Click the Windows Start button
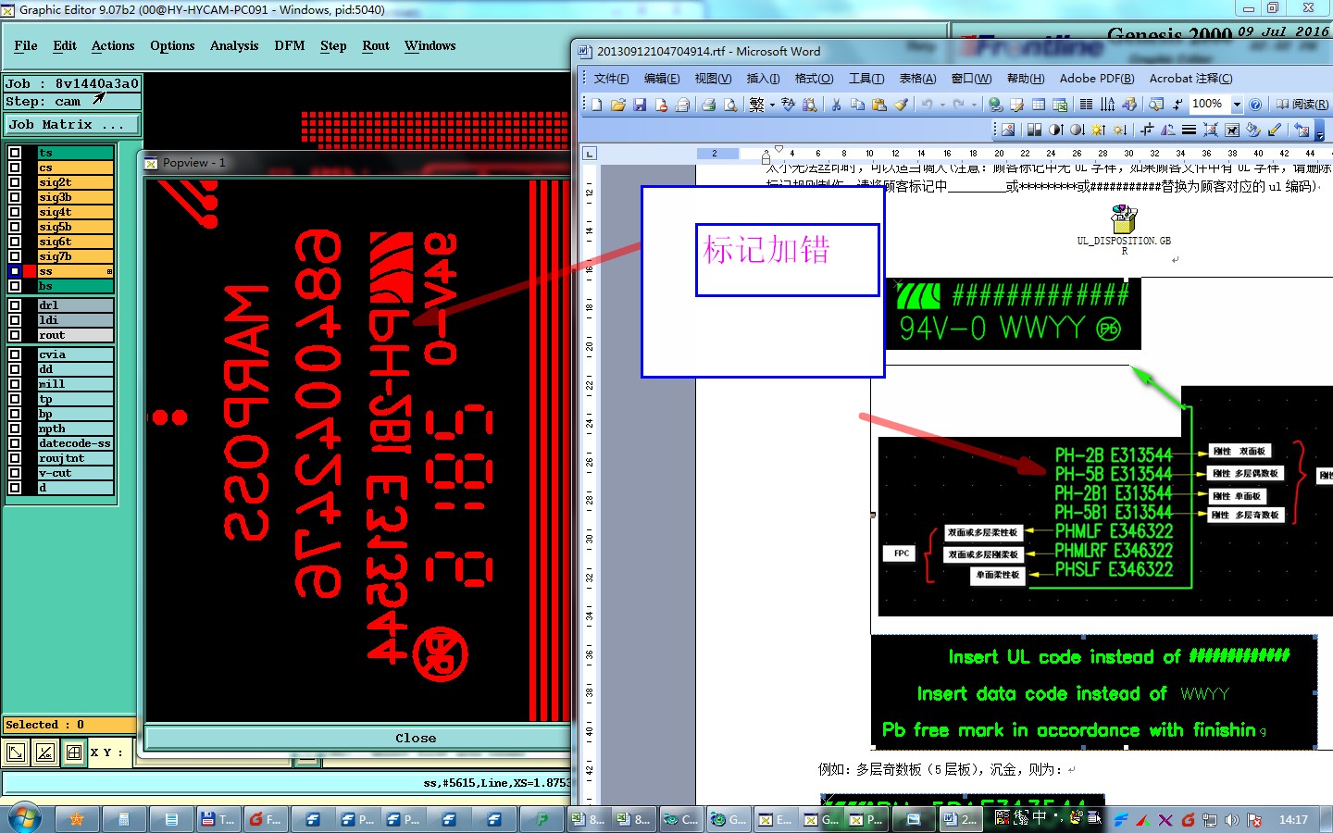The width and height of the screenshot is (1333, 833). tap(24, 819)
